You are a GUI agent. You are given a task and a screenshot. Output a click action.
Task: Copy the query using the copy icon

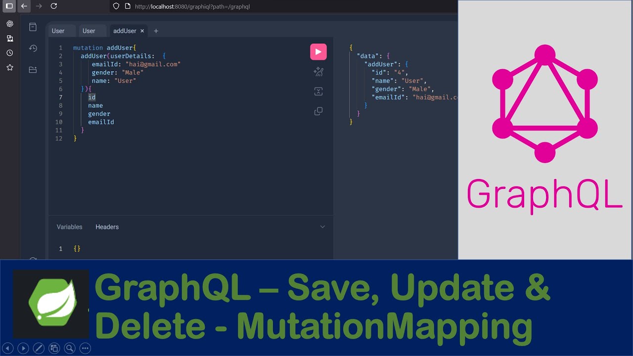[x=318, y=111]
